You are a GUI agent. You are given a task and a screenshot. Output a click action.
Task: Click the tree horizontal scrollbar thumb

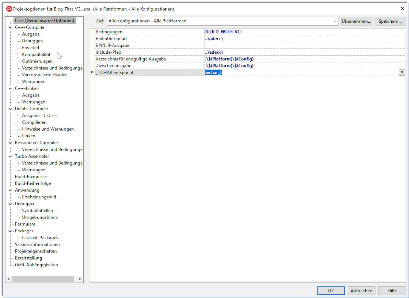tap(43, 279)
